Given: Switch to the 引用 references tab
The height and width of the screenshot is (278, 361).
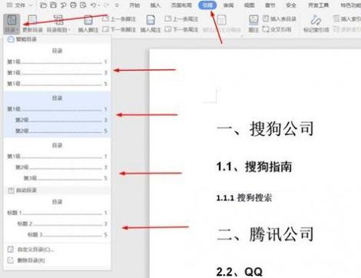Looking at the screenshot, I should 207,5.
